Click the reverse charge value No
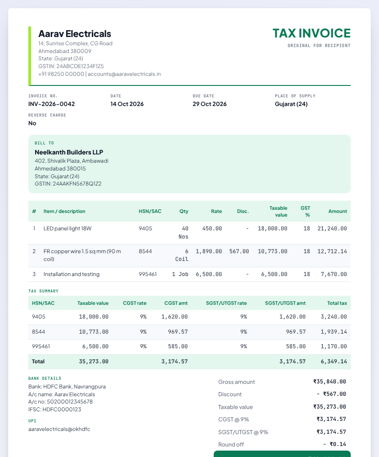The height and width of the screenshot is (457, 379). 32,123
